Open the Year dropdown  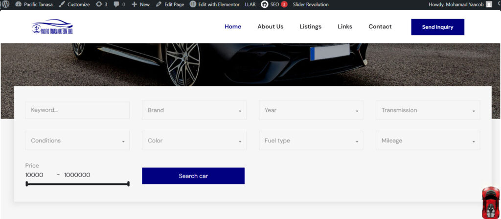(311, 110)
